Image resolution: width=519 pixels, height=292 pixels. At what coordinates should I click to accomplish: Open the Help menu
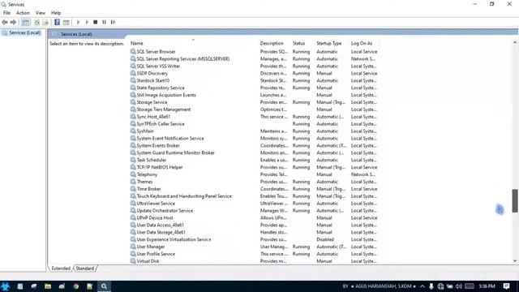(x=56, y=13)
